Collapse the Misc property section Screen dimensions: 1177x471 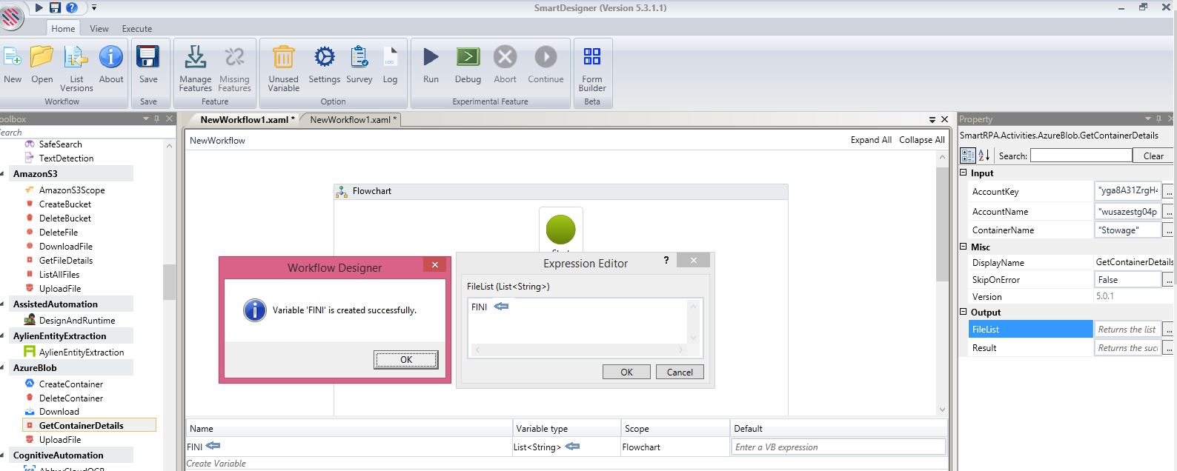[964, 247]
